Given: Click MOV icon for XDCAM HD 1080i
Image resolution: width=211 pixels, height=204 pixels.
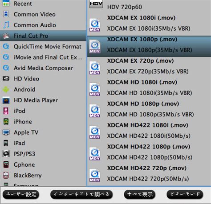Looking at the screenshot, I should pos(95,89).
